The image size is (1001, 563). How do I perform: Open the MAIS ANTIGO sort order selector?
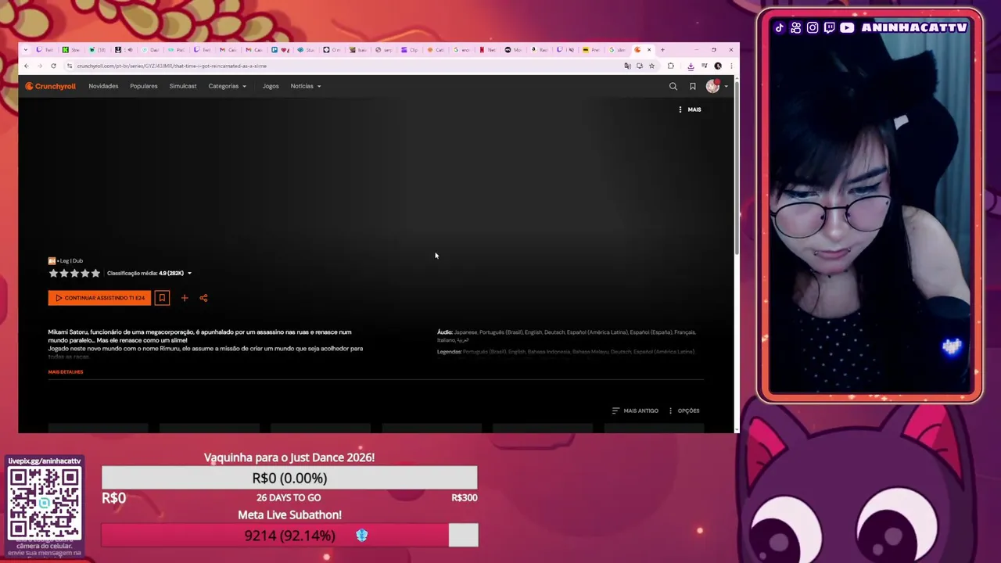click(635, 411)
